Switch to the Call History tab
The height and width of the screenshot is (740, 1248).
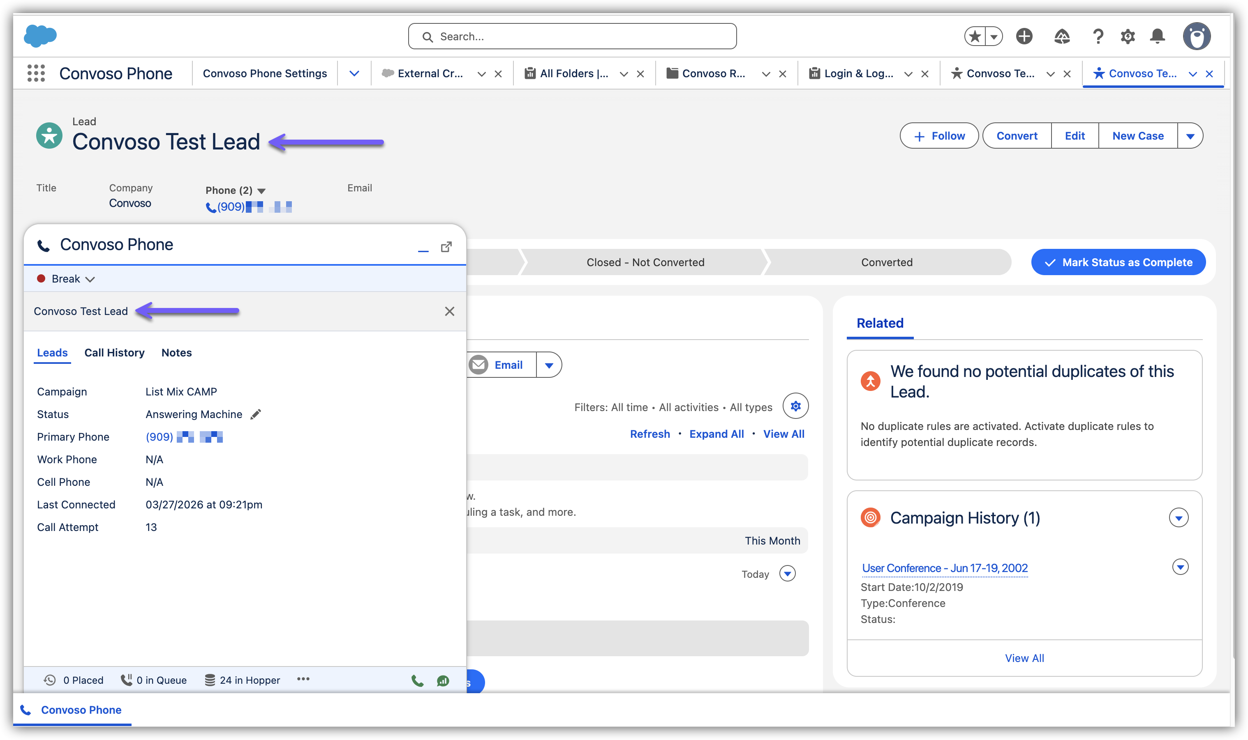click(x=114, y=352)
